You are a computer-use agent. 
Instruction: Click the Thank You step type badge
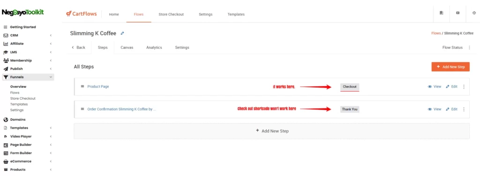(x=350, y=109)
